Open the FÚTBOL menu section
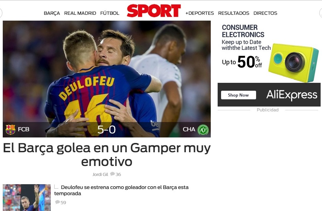 coord(110,13)
